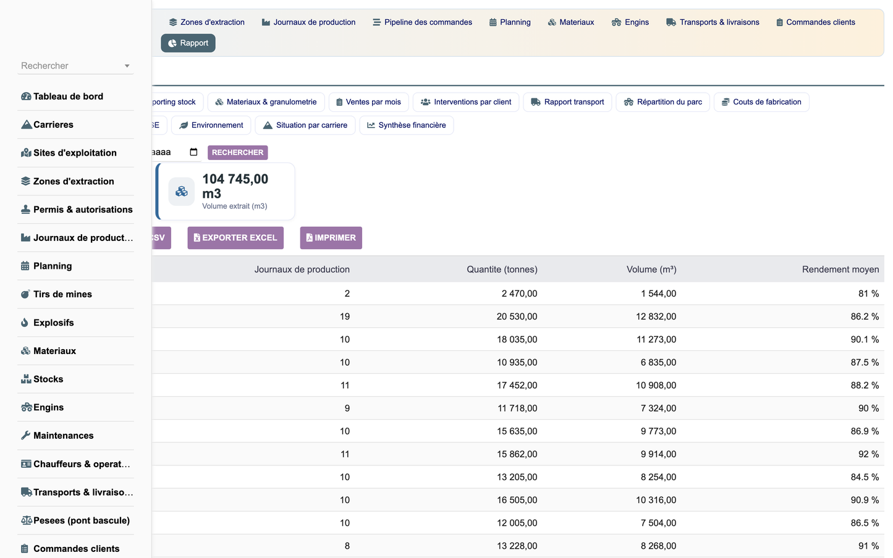Open Materiaux in top navigation

tap(570, 22)
